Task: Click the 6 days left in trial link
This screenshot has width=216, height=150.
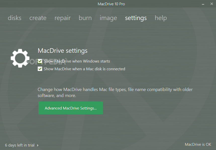Action: 20,145
